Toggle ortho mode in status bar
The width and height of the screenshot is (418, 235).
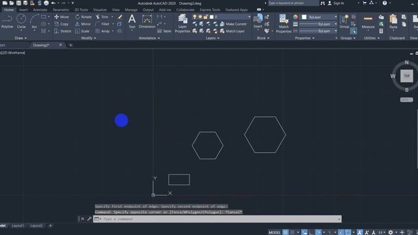tap(311, 232)
